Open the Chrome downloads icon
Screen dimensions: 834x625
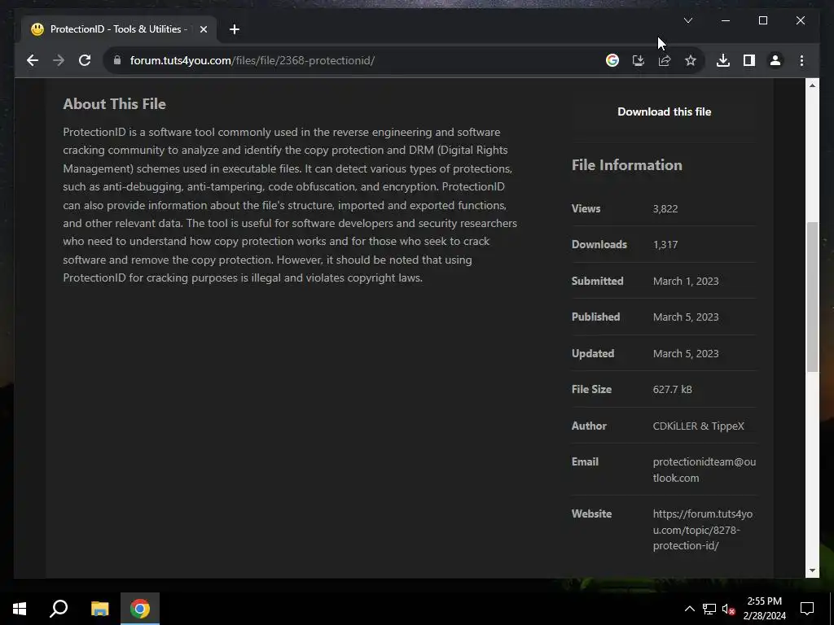[x=723, y=60]
